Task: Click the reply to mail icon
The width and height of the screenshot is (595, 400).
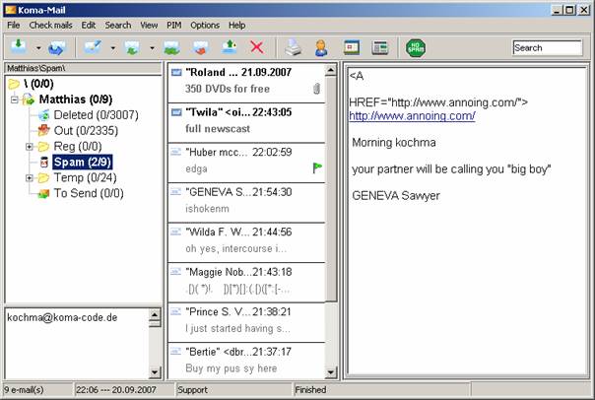Action: (132, 48)
